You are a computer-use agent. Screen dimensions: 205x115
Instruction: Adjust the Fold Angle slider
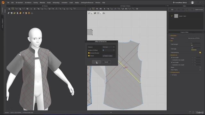coord(196,50)
